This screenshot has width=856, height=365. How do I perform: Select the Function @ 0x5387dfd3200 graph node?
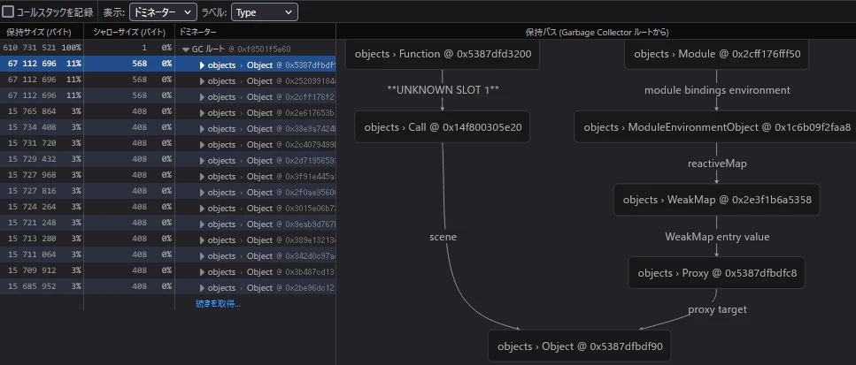(443, 54)
